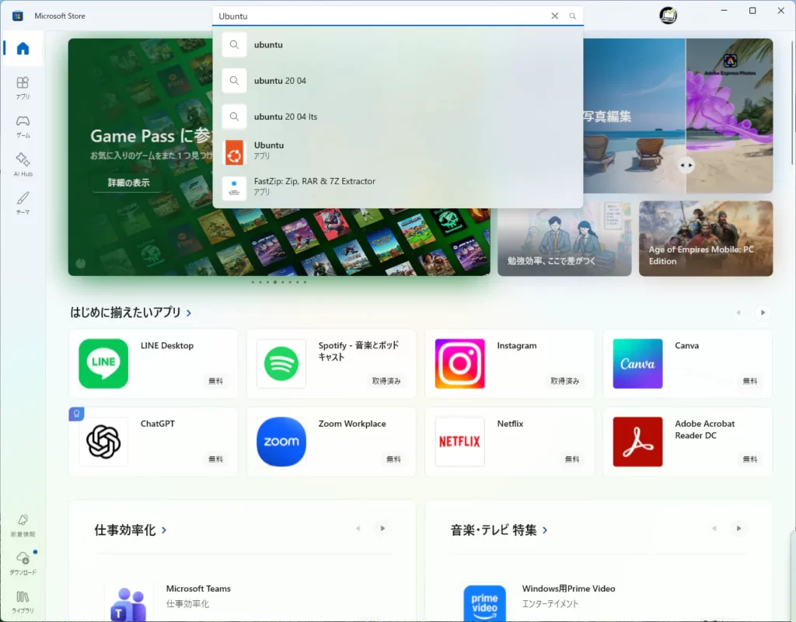
Task: Click into the search text field
Action: click(381, 16)
